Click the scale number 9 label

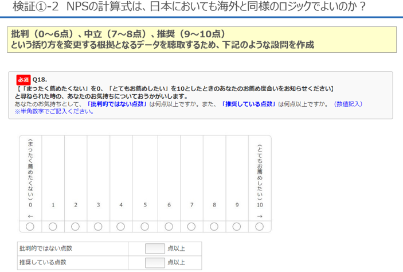coord(237,205)
